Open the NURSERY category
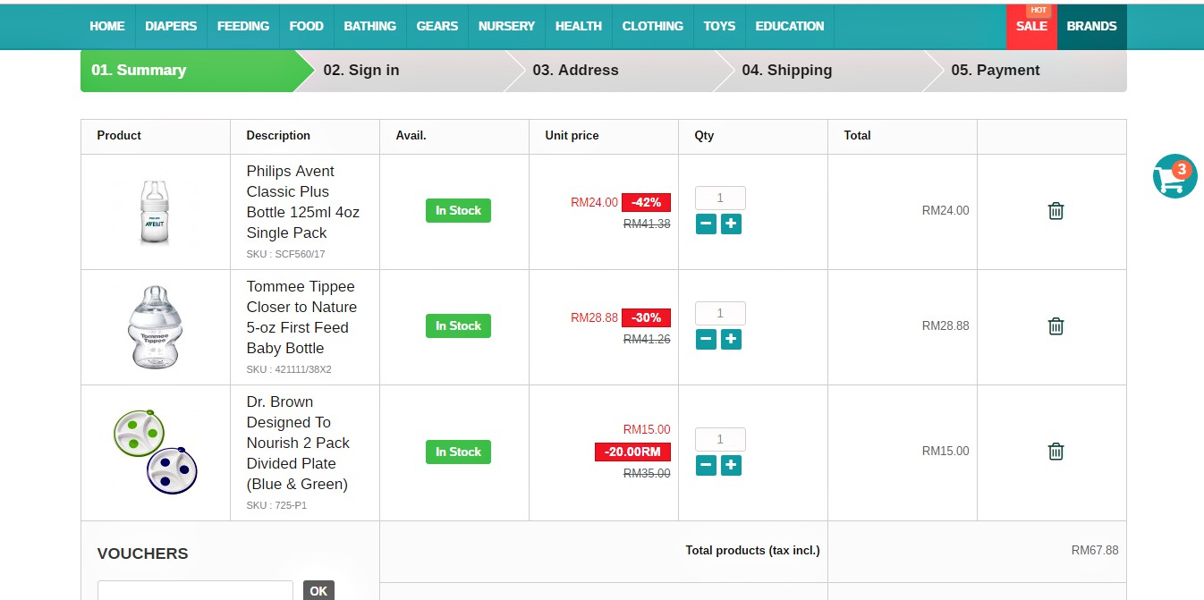Viewport: 1204px width, 600px height. [506, 26]
